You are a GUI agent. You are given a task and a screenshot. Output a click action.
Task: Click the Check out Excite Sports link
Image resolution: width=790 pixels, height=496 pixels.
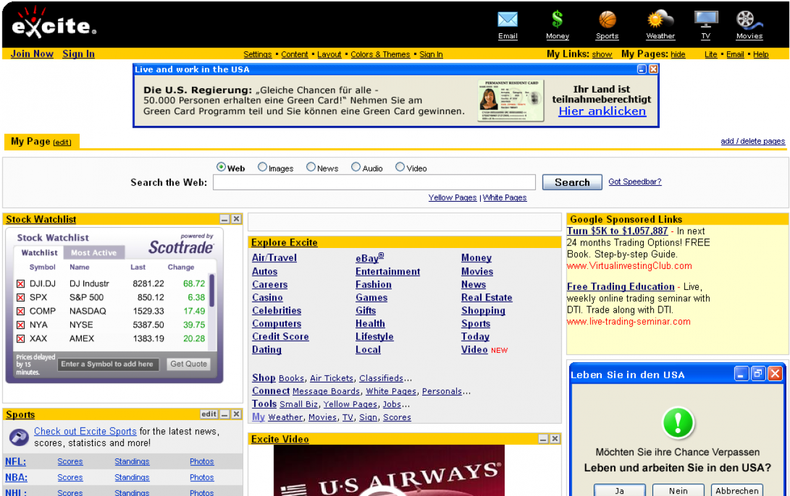click(x=85, y=431)
